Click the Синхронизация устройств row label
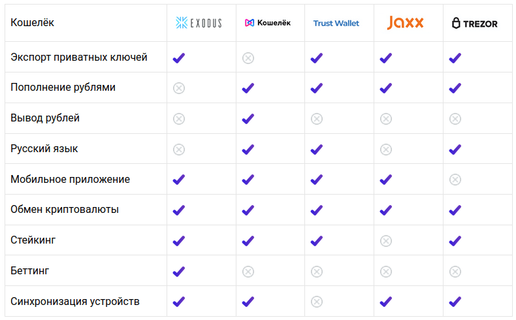The image size is (516, 320). (75, 302)
